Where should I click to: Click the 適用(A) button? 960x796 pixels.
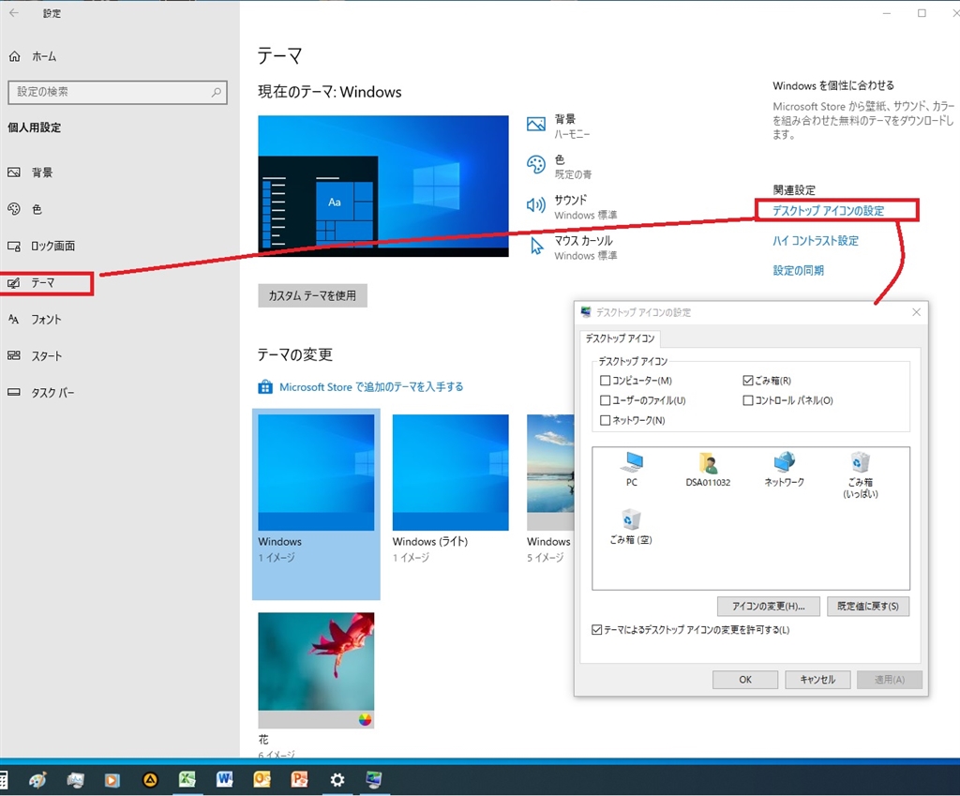890,680
